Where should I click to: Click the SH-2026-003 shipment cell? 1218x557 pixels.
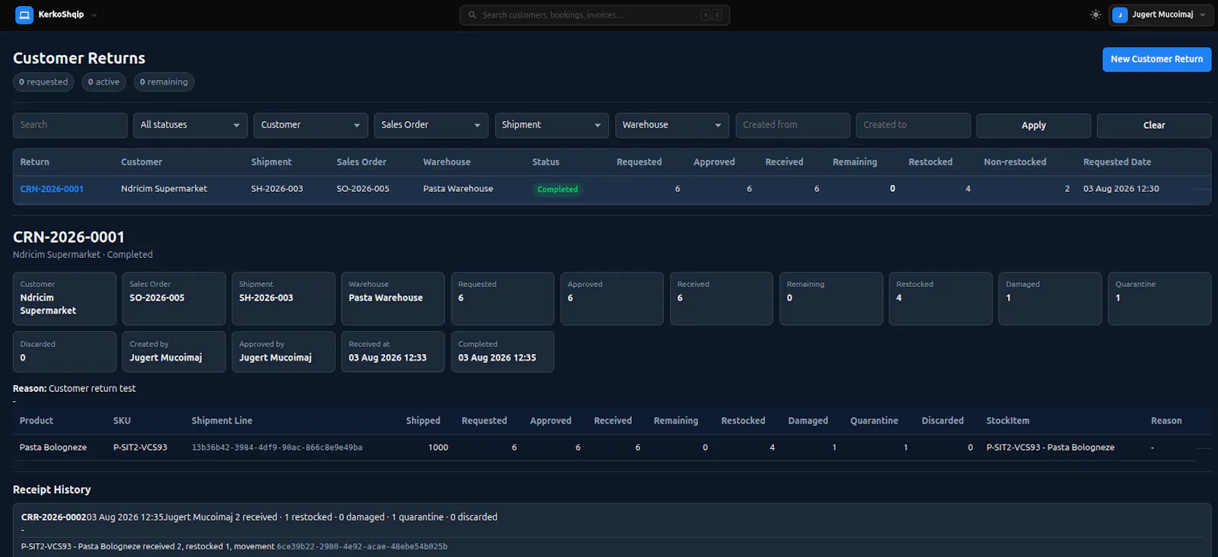(277, 189)
